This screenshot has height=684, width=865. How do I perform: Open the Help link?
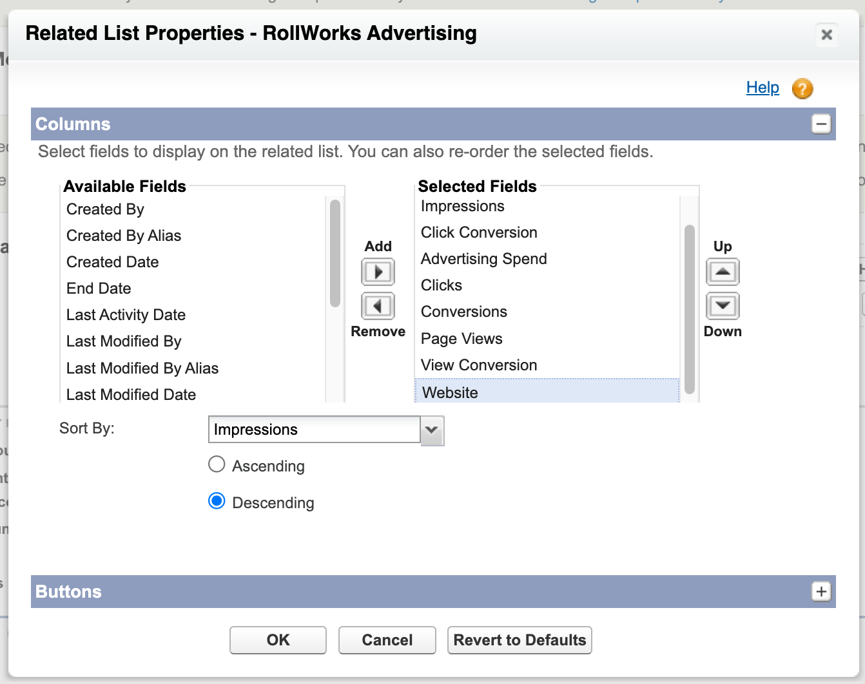click(x=763, y=88)
